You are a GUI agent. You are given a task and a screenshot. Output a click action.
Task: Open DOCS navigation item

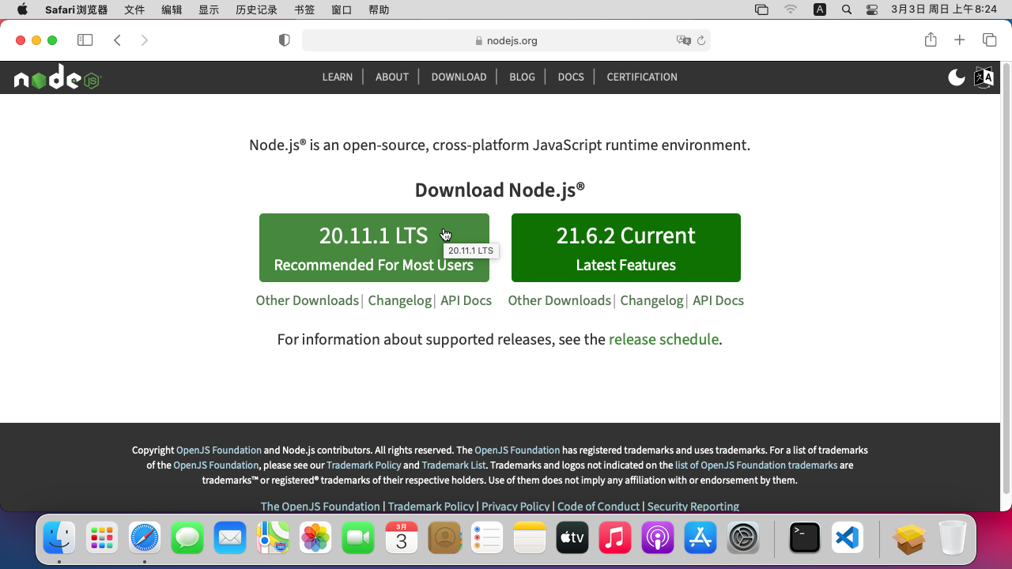coord(571,77)
